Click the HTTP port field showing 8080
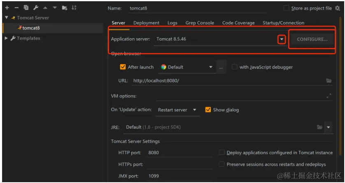This screenshot has height=183, width=345. 180,153
